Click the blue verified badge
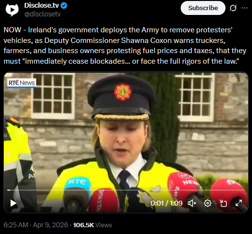This screenshot has height=234, width=252. (64, 6)
